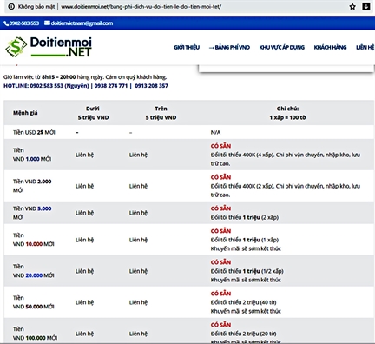Click Liên hệ under Trên for VND 5.000
375x344 pixels.
click(x=138, y=213)
